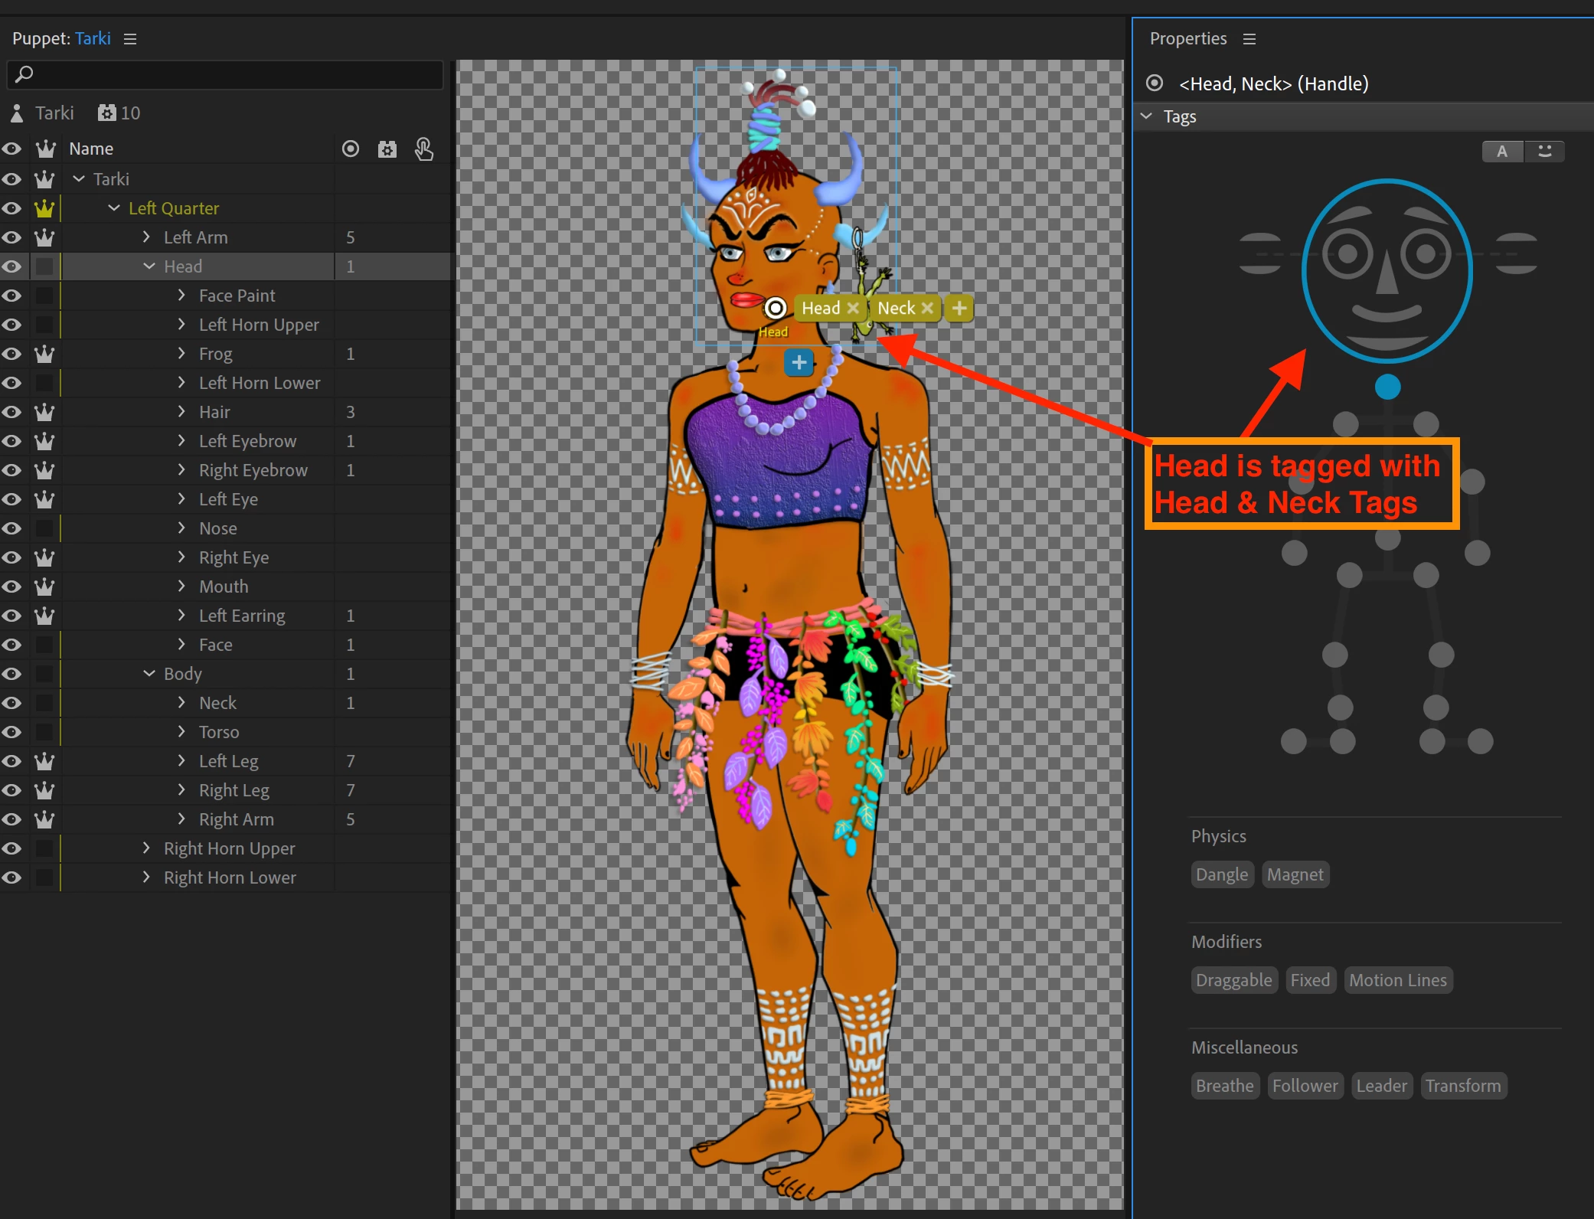Viewport: 1594px width, 1219px height.
Task: Apply the Dangle physics tag
Action: 1221,874
